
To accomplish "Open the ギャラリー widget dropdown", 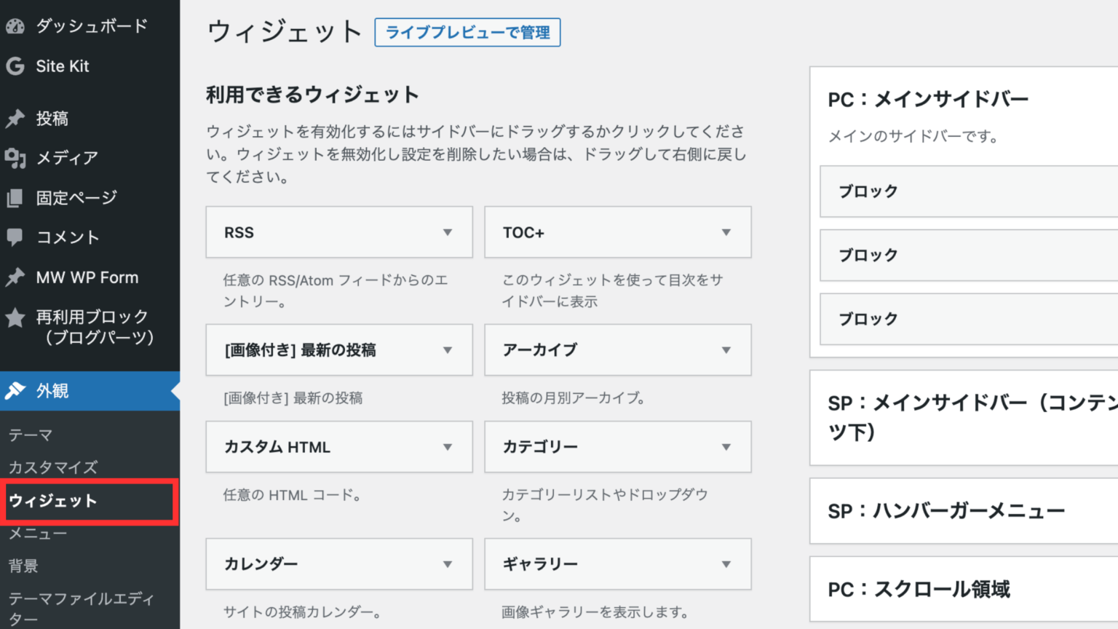I will pyautogui.click(x=726, y=564).
